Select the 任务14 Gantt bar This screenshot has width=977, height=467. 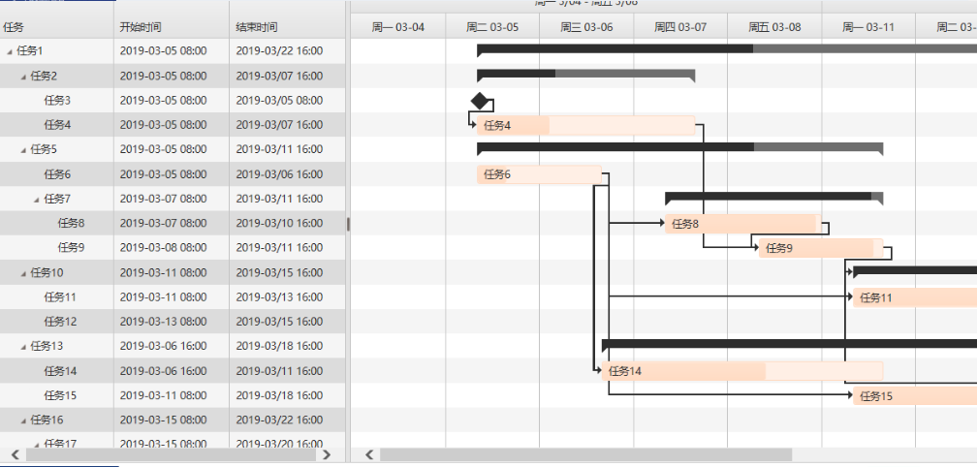pos(742,371)
